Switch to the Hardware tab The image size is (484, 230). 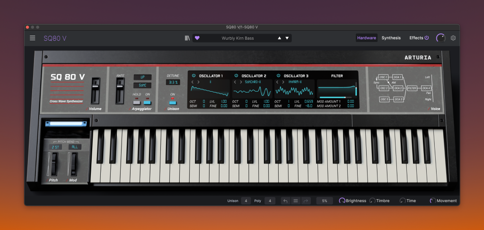(367, 38)
